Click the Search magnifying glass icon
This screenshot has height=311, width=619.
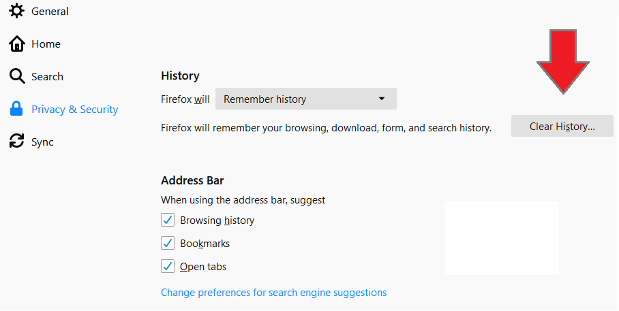[x=17, y=76]
